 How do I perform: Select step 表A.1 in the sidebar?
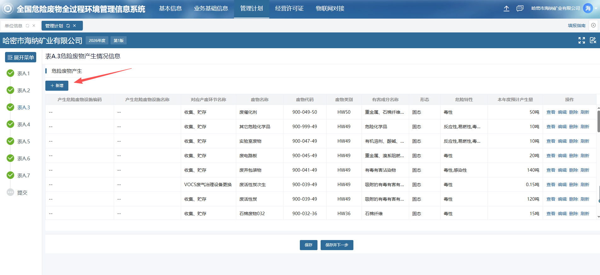[x=23, y=73]
